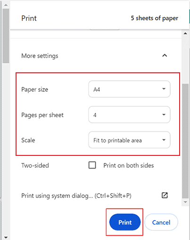Viewport: 190px width, 240px height.
Task: Open the system print dialog icon
Action: coord(165,196)
